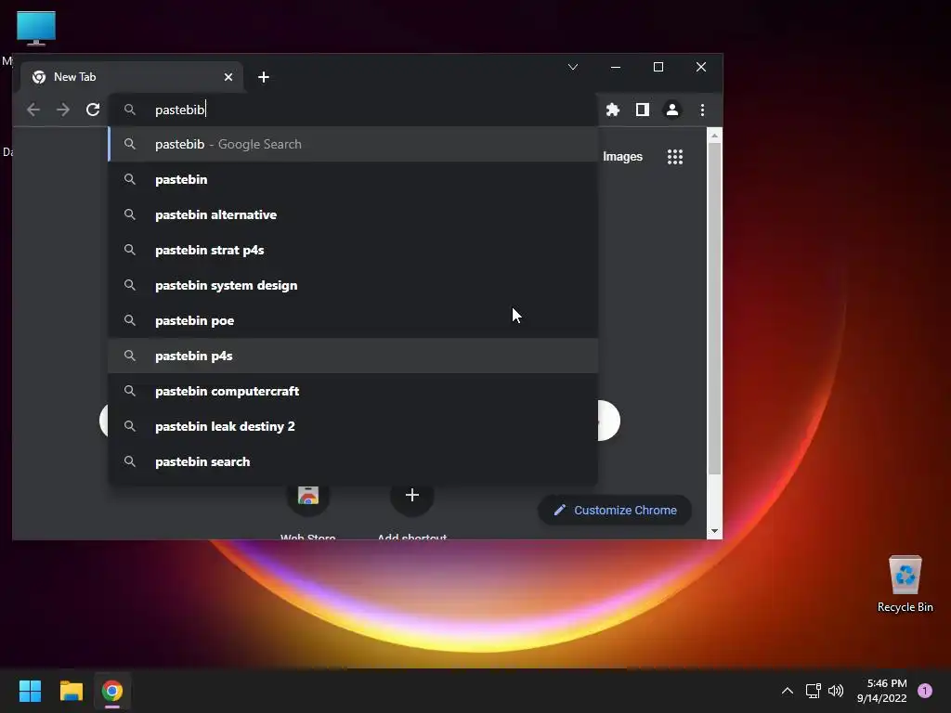
Task: Click the Customize Chrome button
Action: click(x=615, y=510)
